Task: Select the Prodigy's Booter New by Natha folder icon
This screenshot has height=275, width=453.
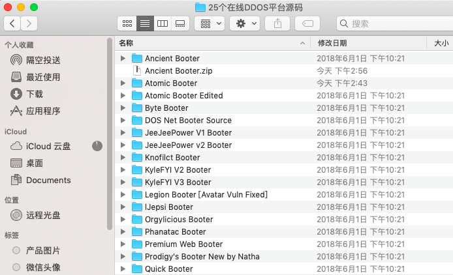Action: click(x=137, y=257)
